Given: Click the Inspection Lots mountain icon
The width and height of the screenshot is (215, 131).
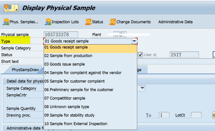Looking at the screenshot, I should [x=48, y=22].
